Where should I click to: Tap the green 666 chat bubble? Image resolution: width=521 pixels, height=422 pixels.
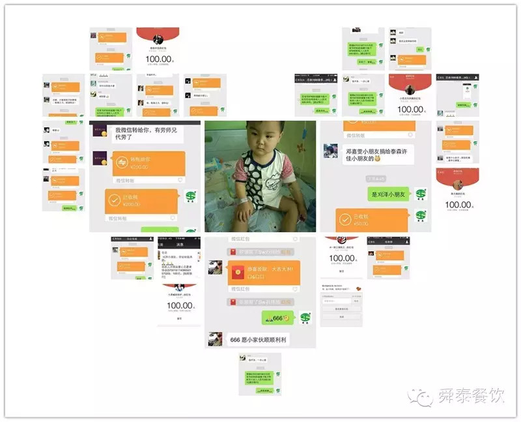click(x=278, y=318)
